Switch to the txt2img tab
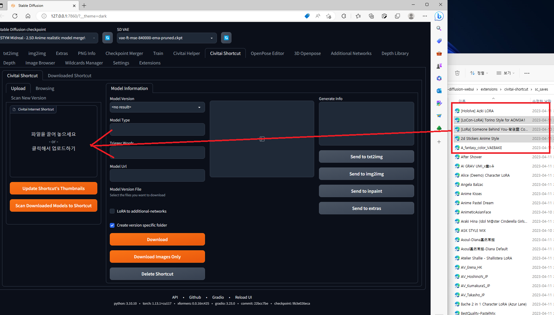 click(11, 53)
